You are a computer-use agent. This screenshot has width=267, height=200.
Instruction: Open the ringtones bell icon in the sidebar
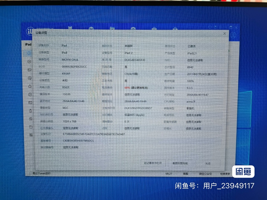[x=30, y=86]
